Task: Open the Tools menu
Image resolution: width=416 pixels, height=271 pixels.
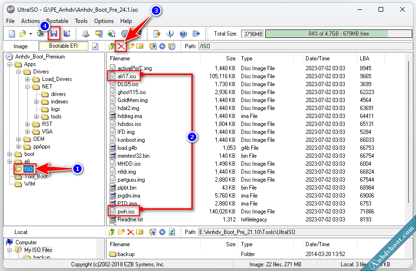Action: tap(81, 21)
